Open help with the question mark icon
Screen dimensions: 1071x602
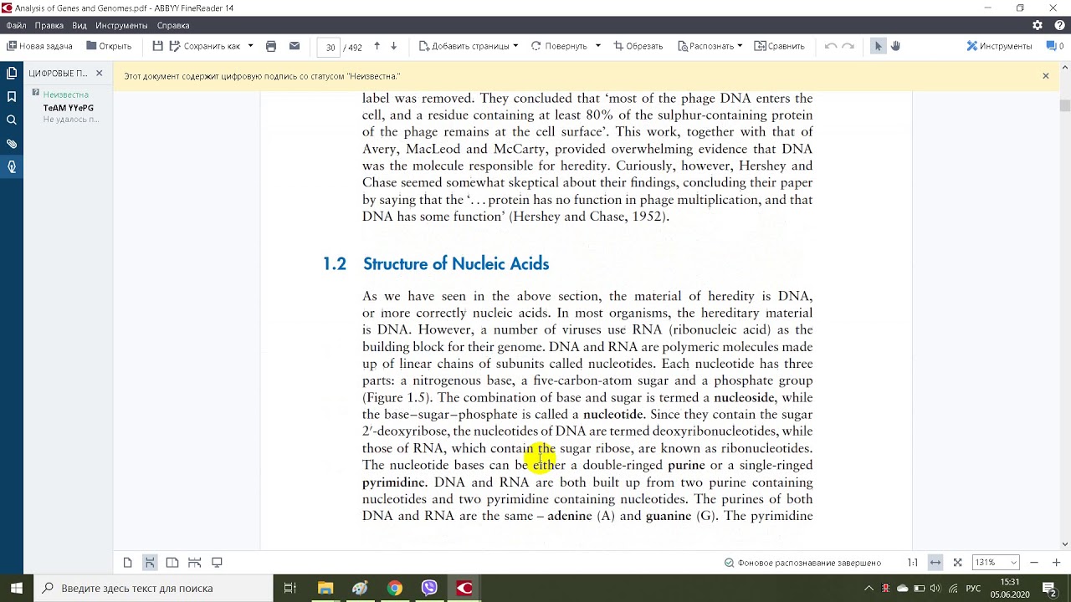pos(1058,26)
